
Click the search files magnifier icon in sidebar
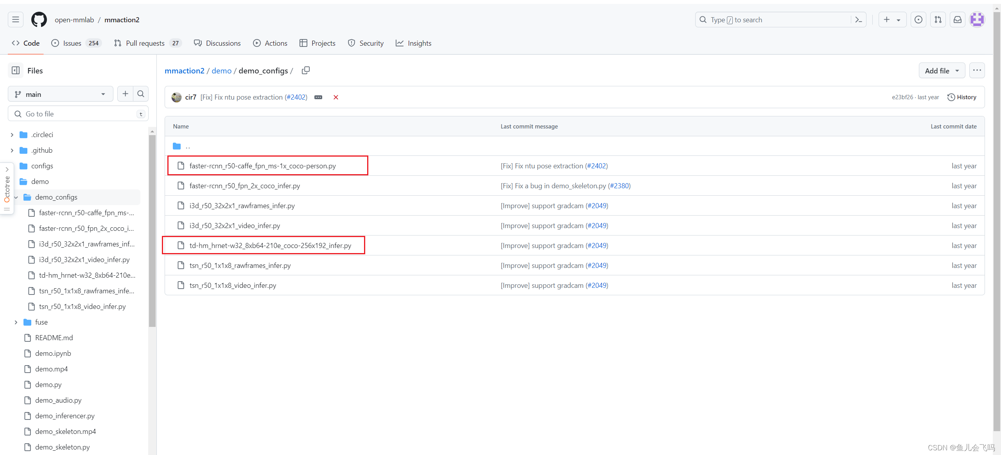141,94
